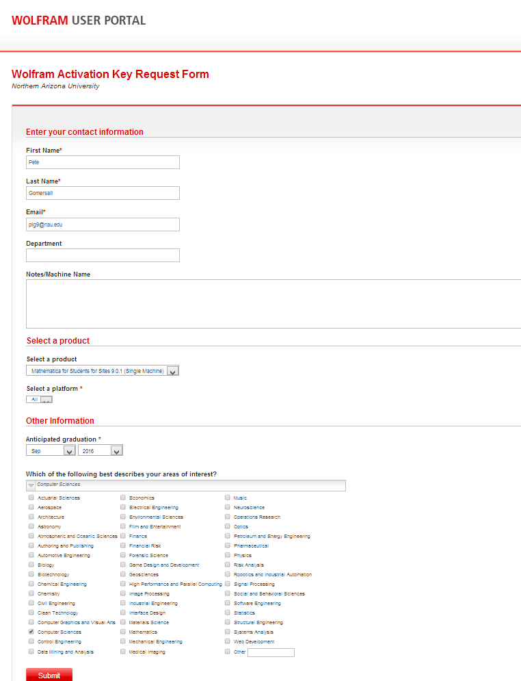
Task: Check the Signal Processing checkbox
Action: [227, 584]
